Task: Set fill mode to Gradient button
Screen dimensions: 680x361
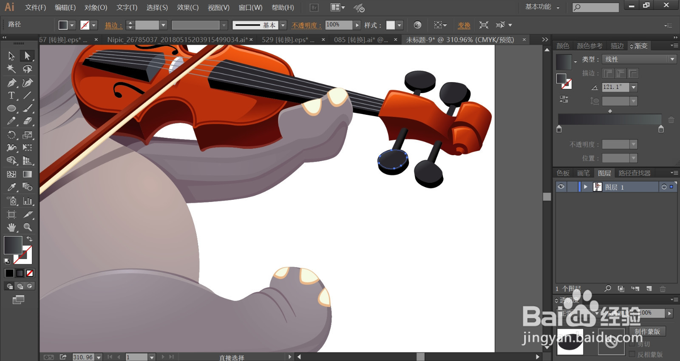Action: click(x=20, y=273)
